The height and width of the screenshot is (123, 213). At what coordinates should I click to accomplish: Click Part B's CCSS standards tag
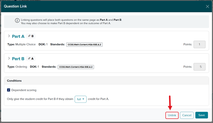(x=76, y=67)
